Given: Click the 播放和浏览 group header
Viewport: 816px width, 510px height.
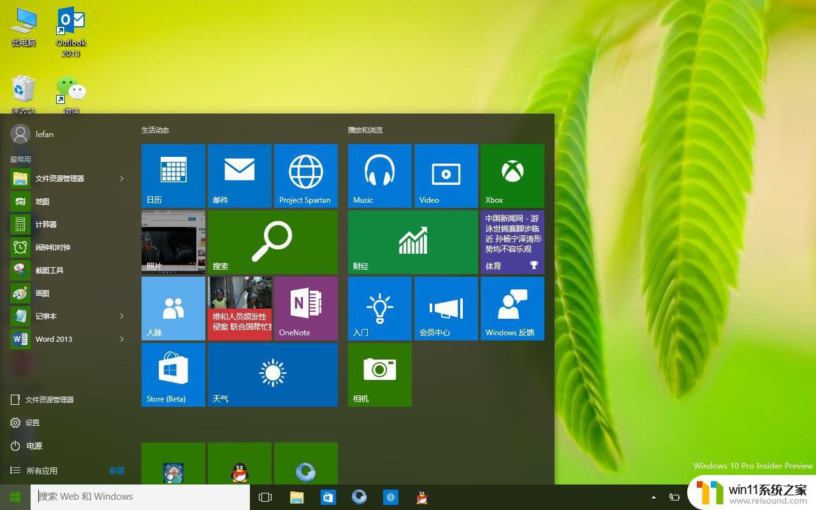Looking at the screenshot, I should (365, 130).
